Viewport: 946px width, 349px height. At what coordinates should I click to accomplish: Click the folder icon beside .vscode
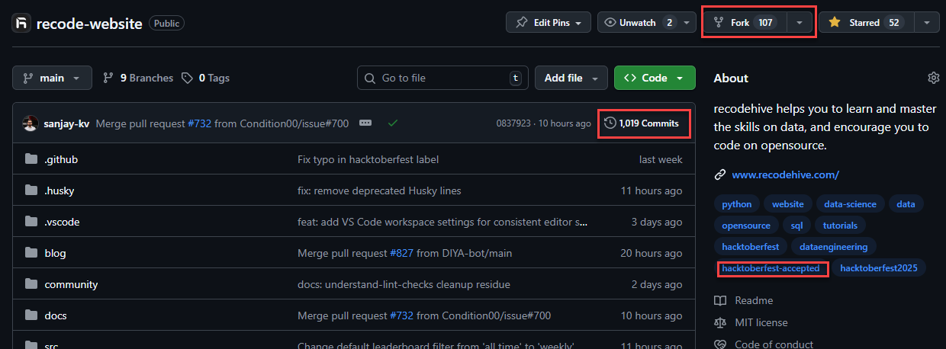point(31,222)
